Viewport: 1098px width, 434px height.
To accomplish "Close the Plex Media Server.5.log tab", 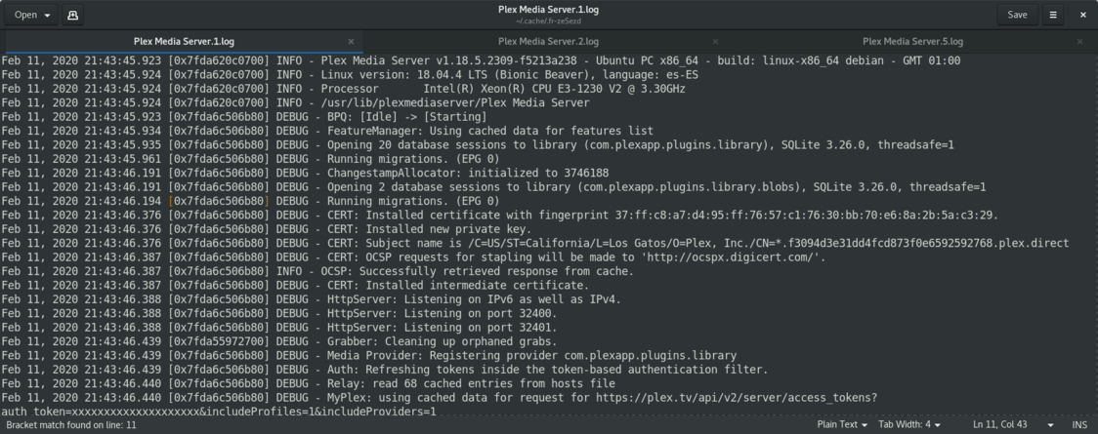I will 1080,42.
